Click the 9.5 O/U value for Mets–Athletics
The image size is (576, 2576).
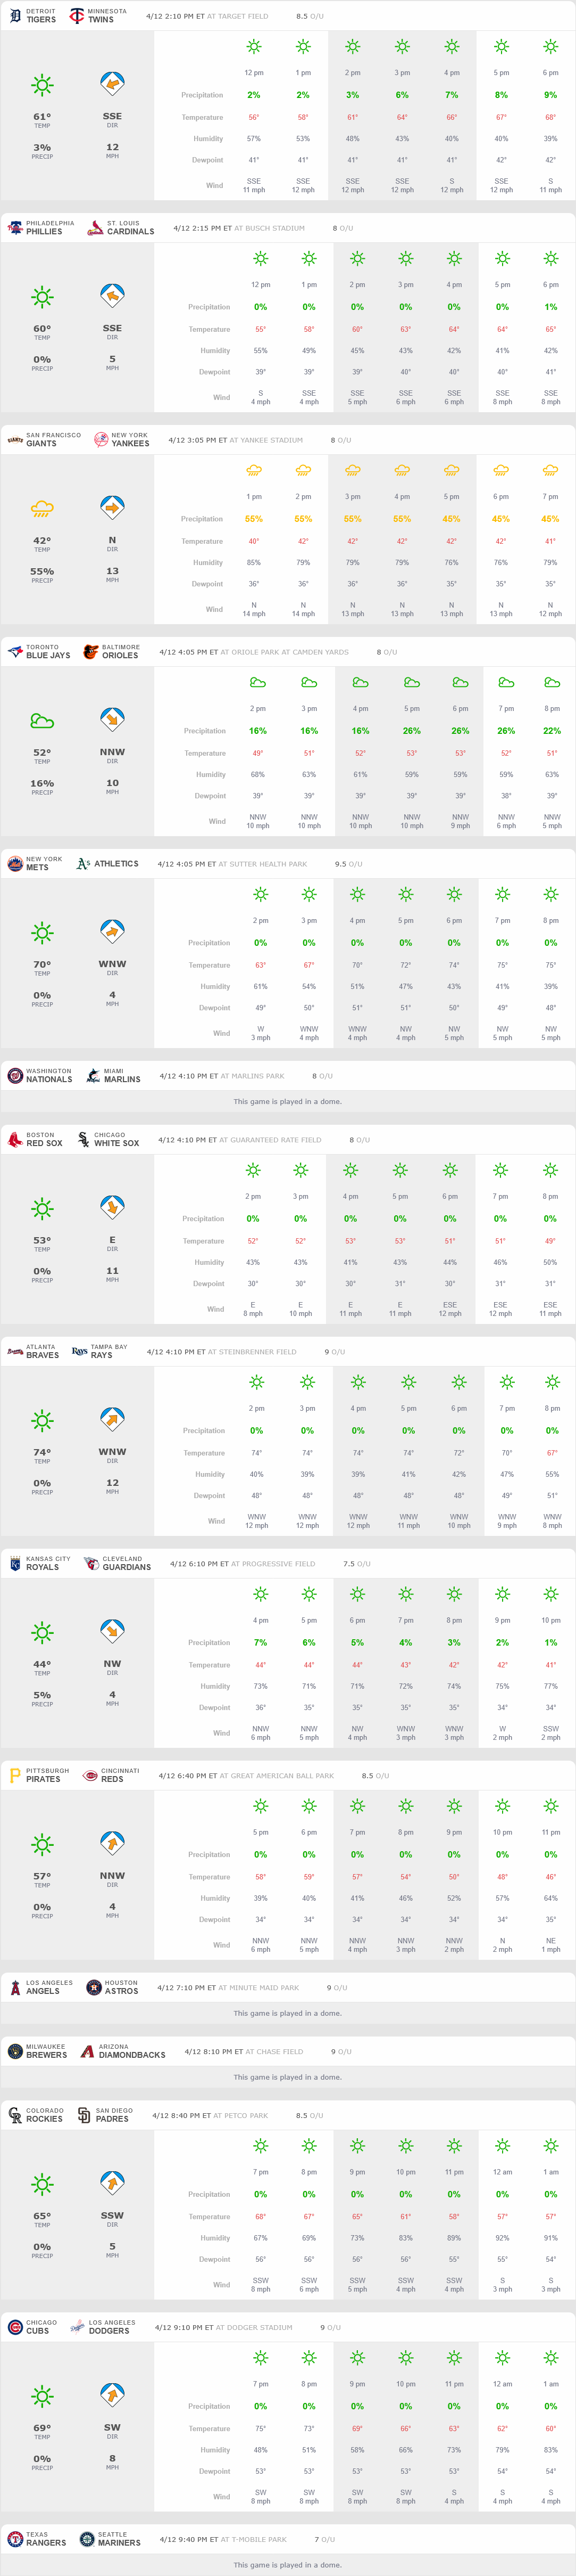click(x=348, y=864)
